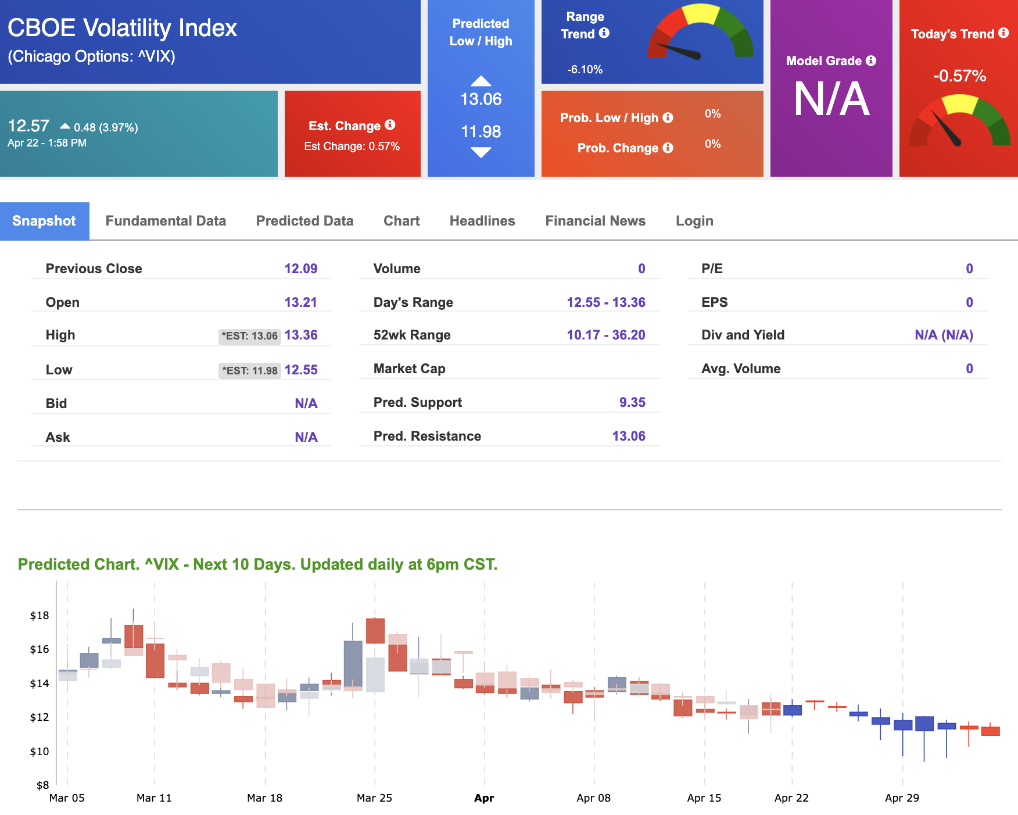Viewport: 1018px width, 815px height.
Task: Click the Apr 22 label on chart axis
Action: click(x=791, y=798)
